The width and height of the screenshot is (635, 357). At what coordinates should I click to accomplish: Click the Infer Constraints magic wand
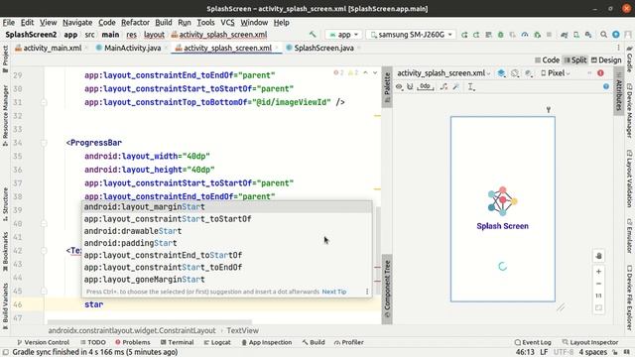(456, 86)
